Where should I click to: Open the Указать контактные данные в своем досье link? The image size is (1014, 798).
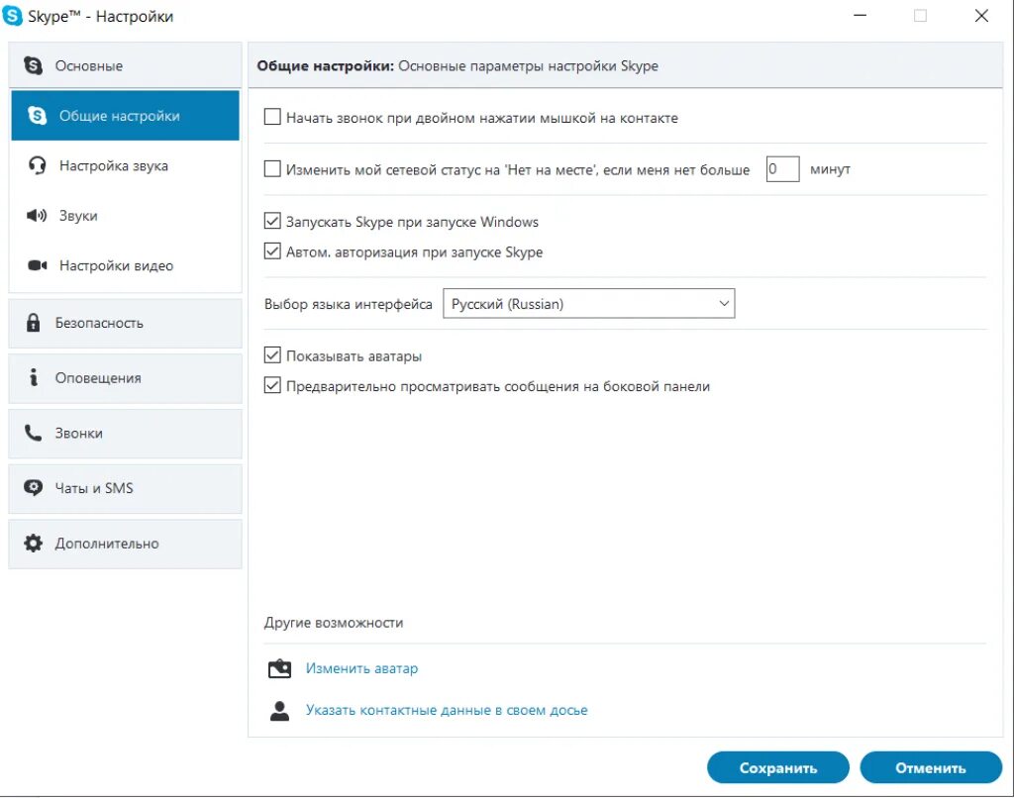pos(447,710)
